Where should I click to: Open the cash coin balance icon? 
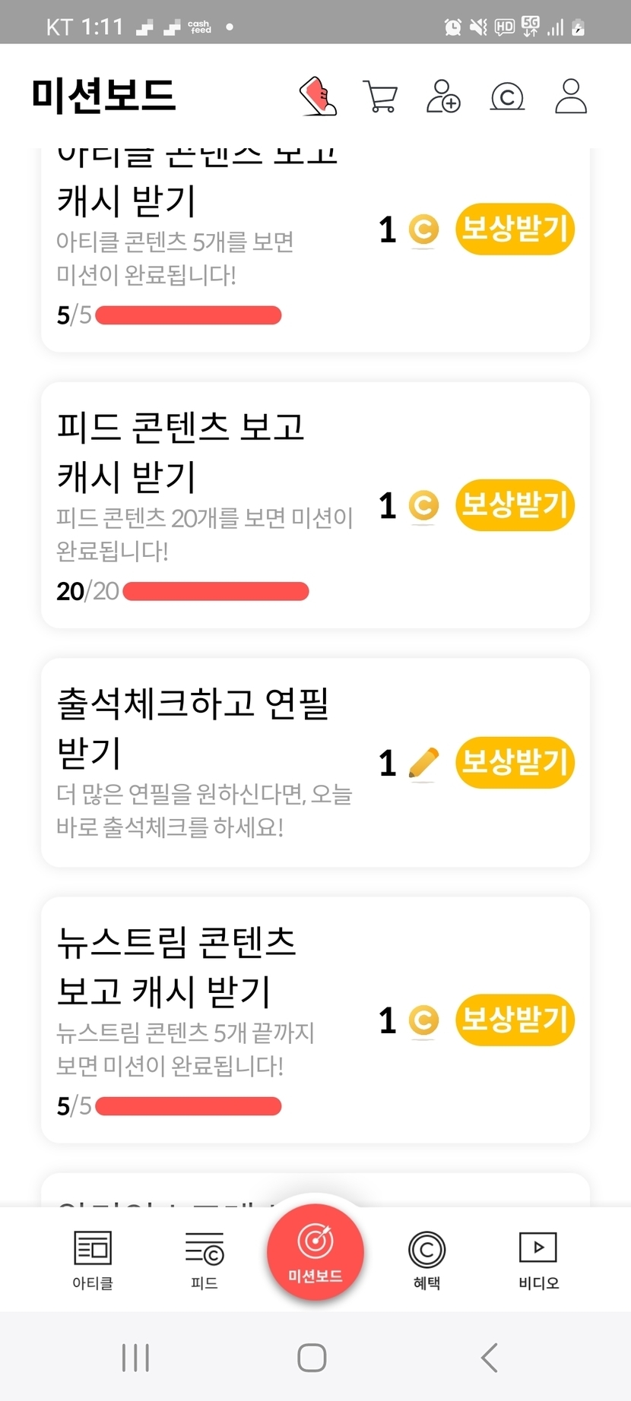507,96
